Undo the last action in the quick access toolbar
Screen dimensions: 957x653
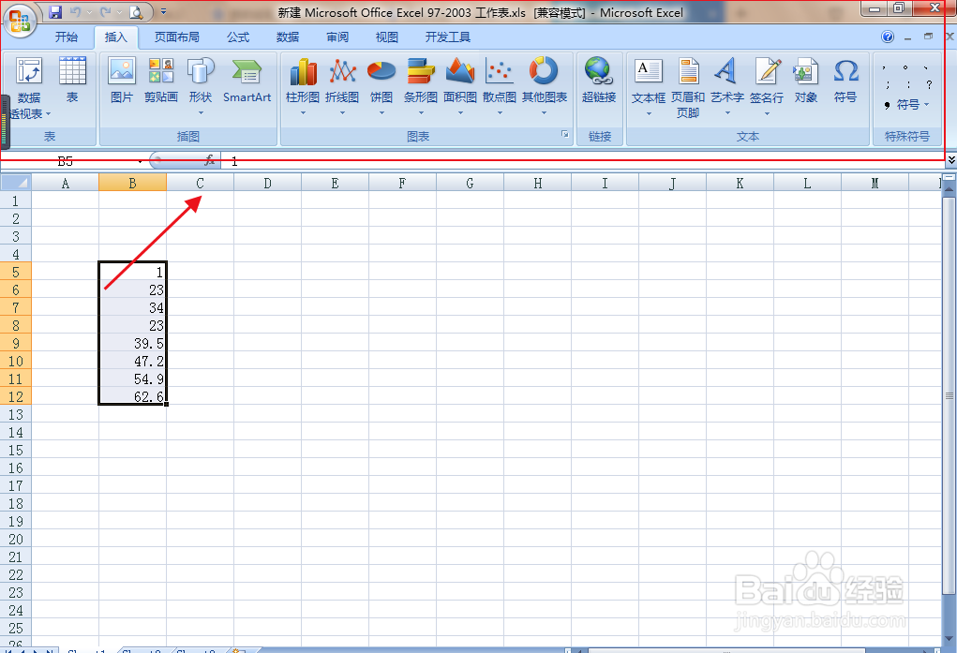pos(75,11)
